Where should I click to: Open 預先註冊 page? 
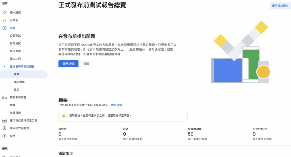pyautogui.click(x=15, y=59)
